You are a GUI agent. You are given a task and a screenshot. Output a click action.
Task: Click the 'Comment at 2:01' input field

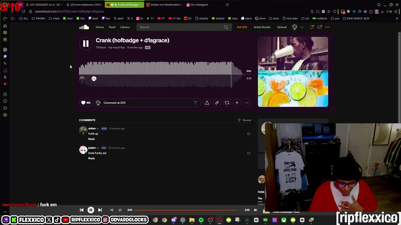tap(147, 102)
